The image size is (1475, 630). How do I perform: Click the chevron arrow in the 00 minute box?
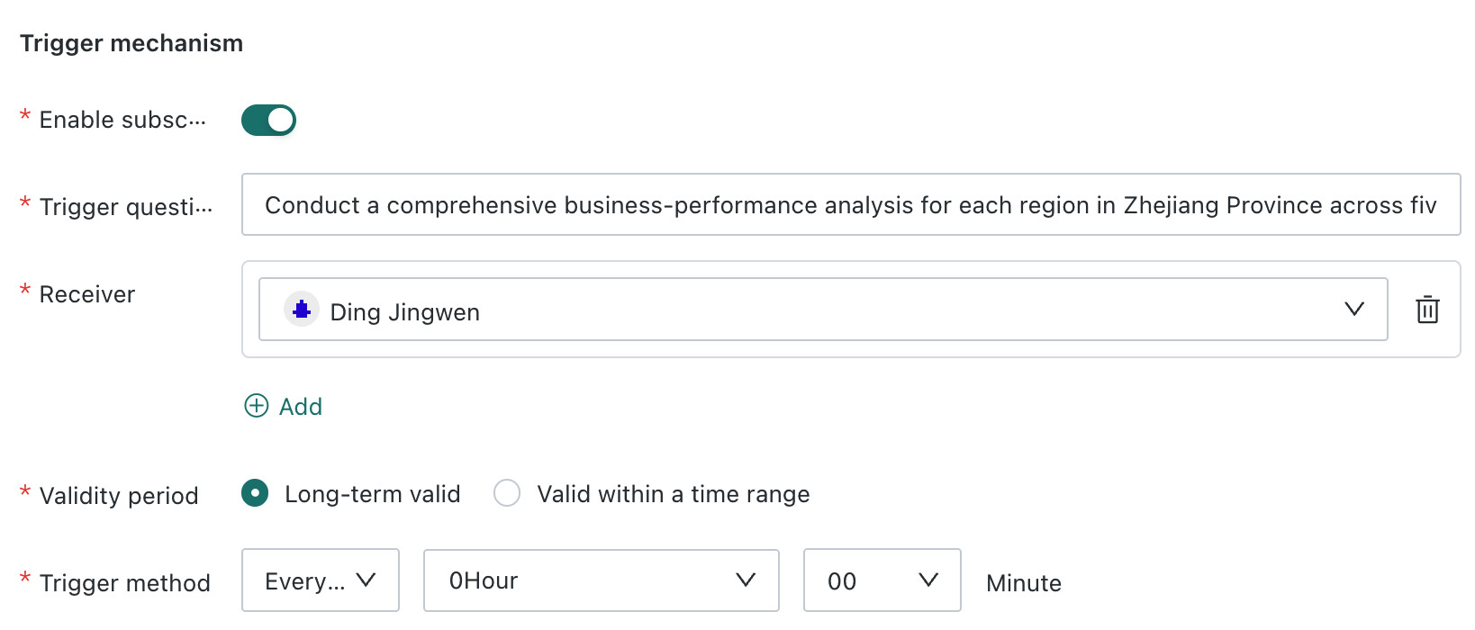928,580
